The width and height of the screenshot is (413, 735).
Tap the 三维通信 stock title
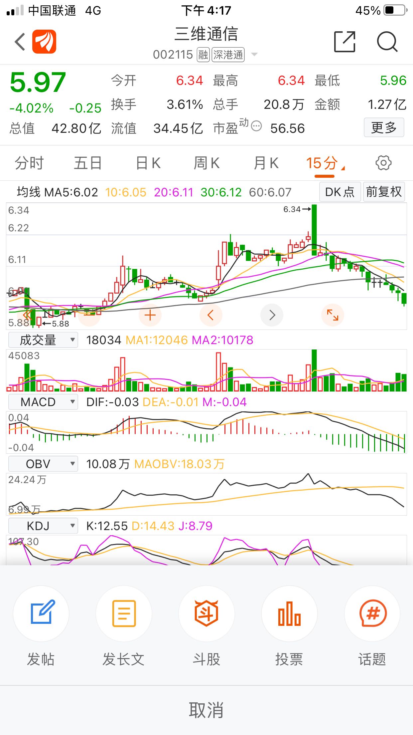pyautogui.click(x=206, y=34)
